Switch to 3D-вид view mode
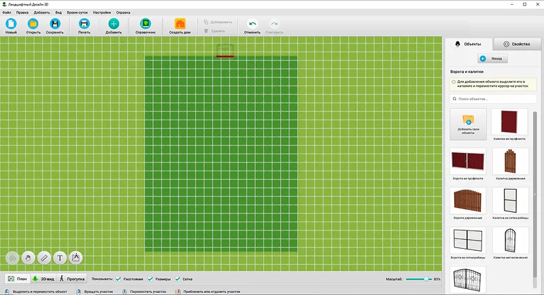544x295 pixels. click(x=43, y=279)
